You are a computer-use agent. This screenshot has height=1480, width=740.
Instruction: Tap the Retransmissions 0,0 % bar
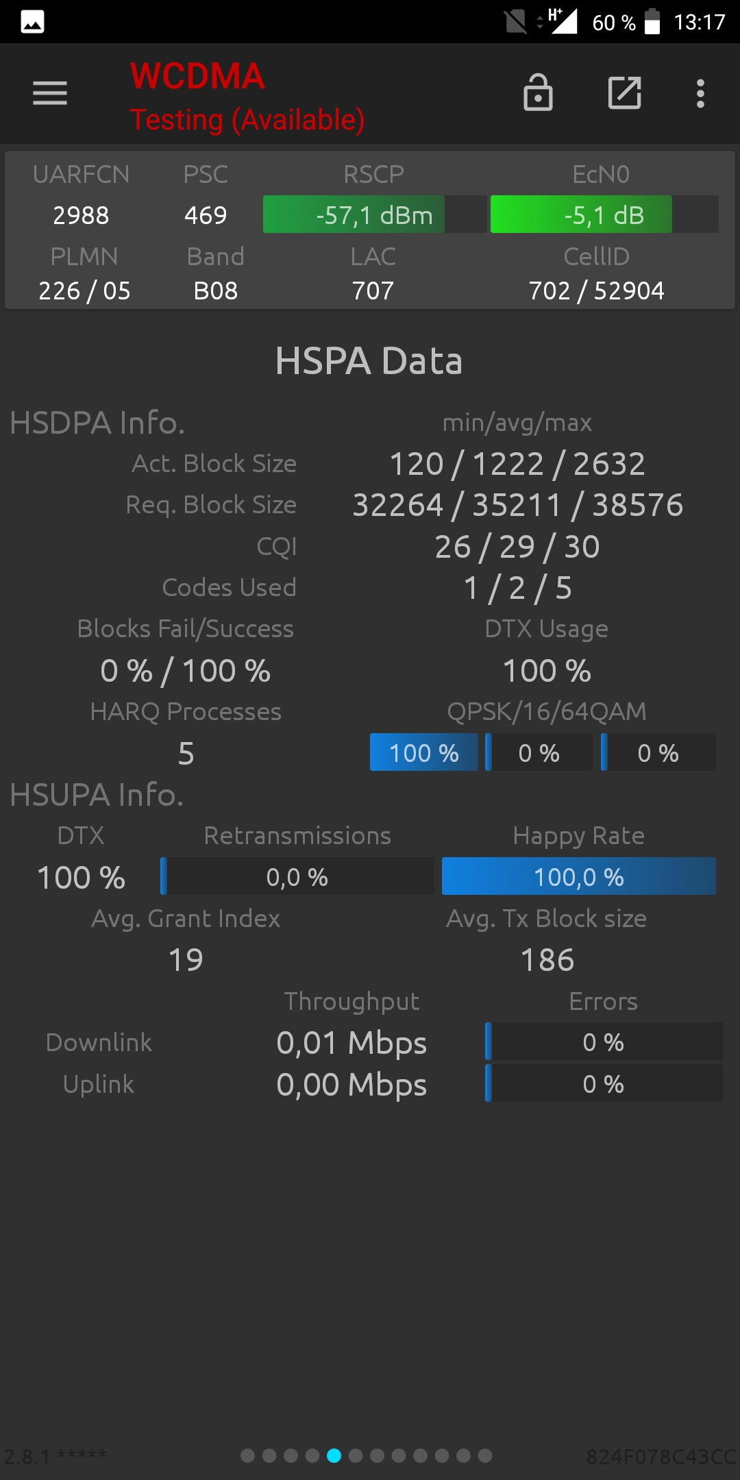click(x=297, y=876)
